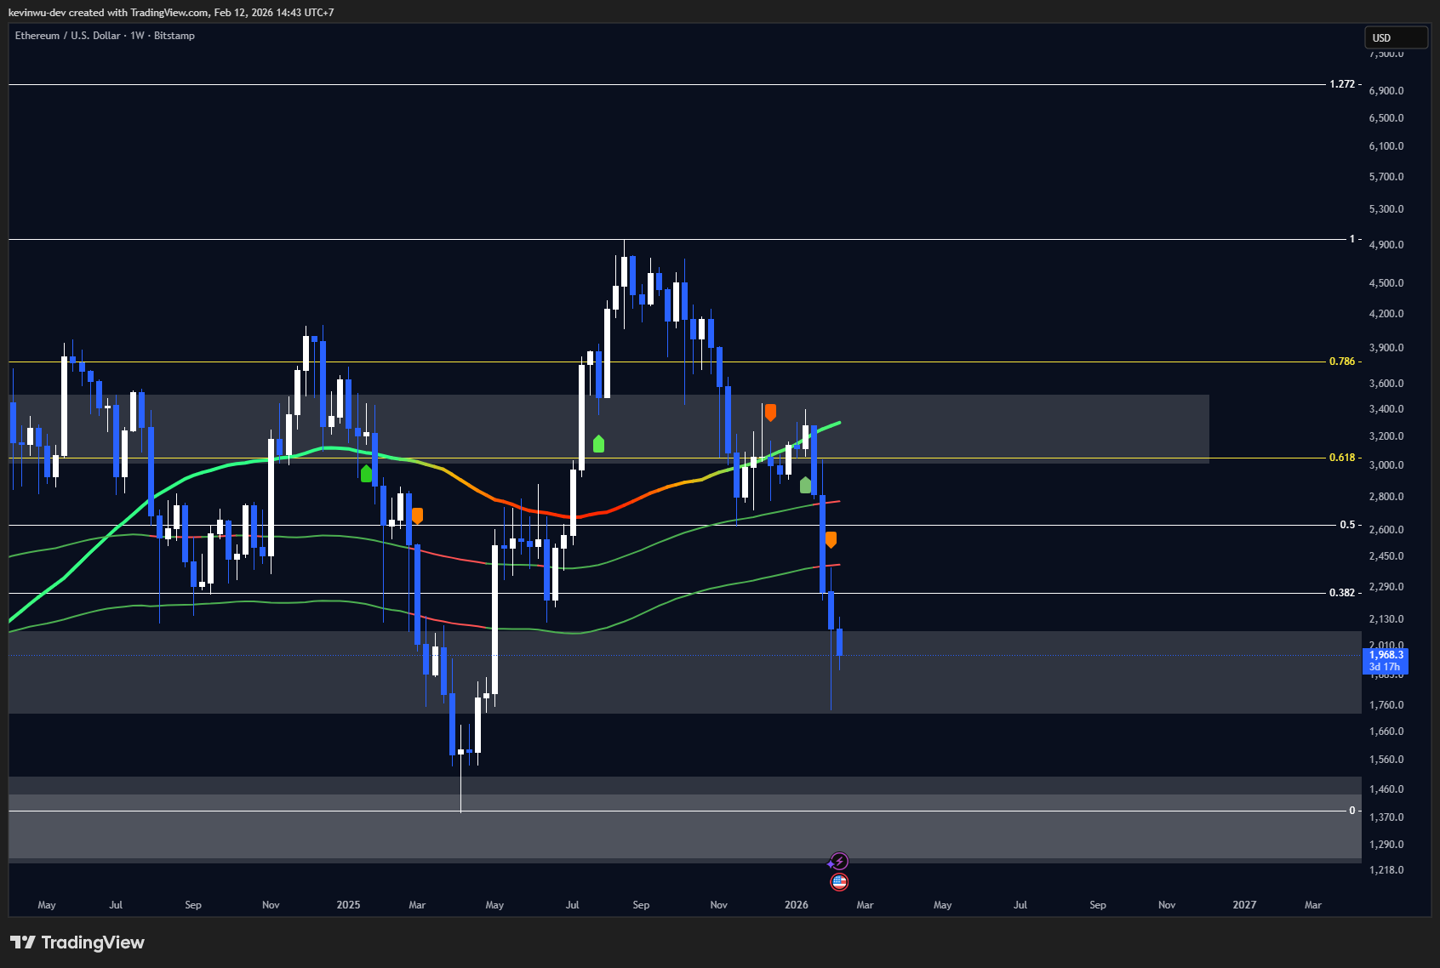Click the 0.382 Fibonacci level label

(1341, 593)
